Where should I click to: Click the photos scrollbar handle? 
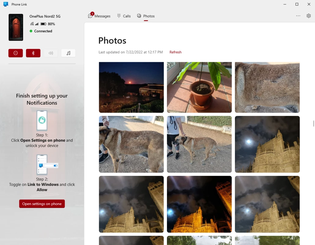click(x=313, y=123)
